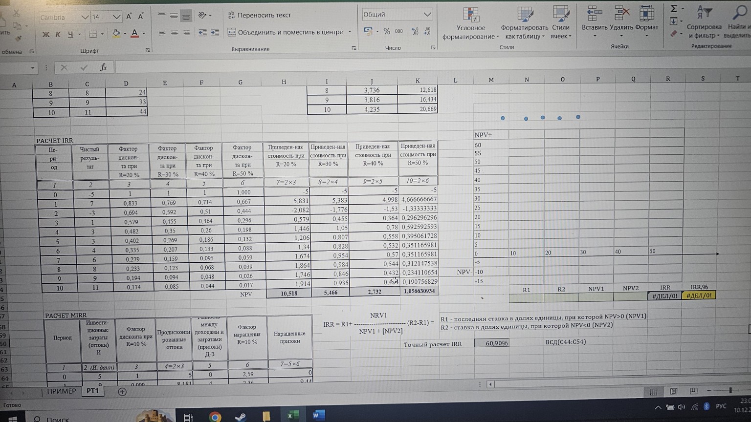Click the Delete cells (Удалить) icon
This screenshot has width=751, height=422.
coord(621,20)
